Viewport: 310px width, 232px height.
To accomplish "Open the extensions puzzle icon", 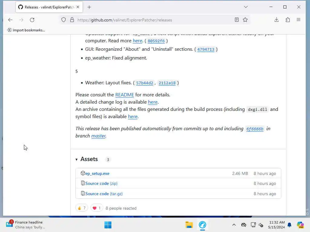I will (288, 20).
